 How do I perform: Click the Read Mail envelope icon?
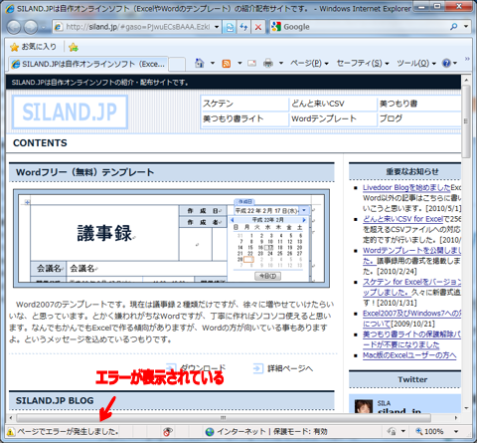point(251,63)
